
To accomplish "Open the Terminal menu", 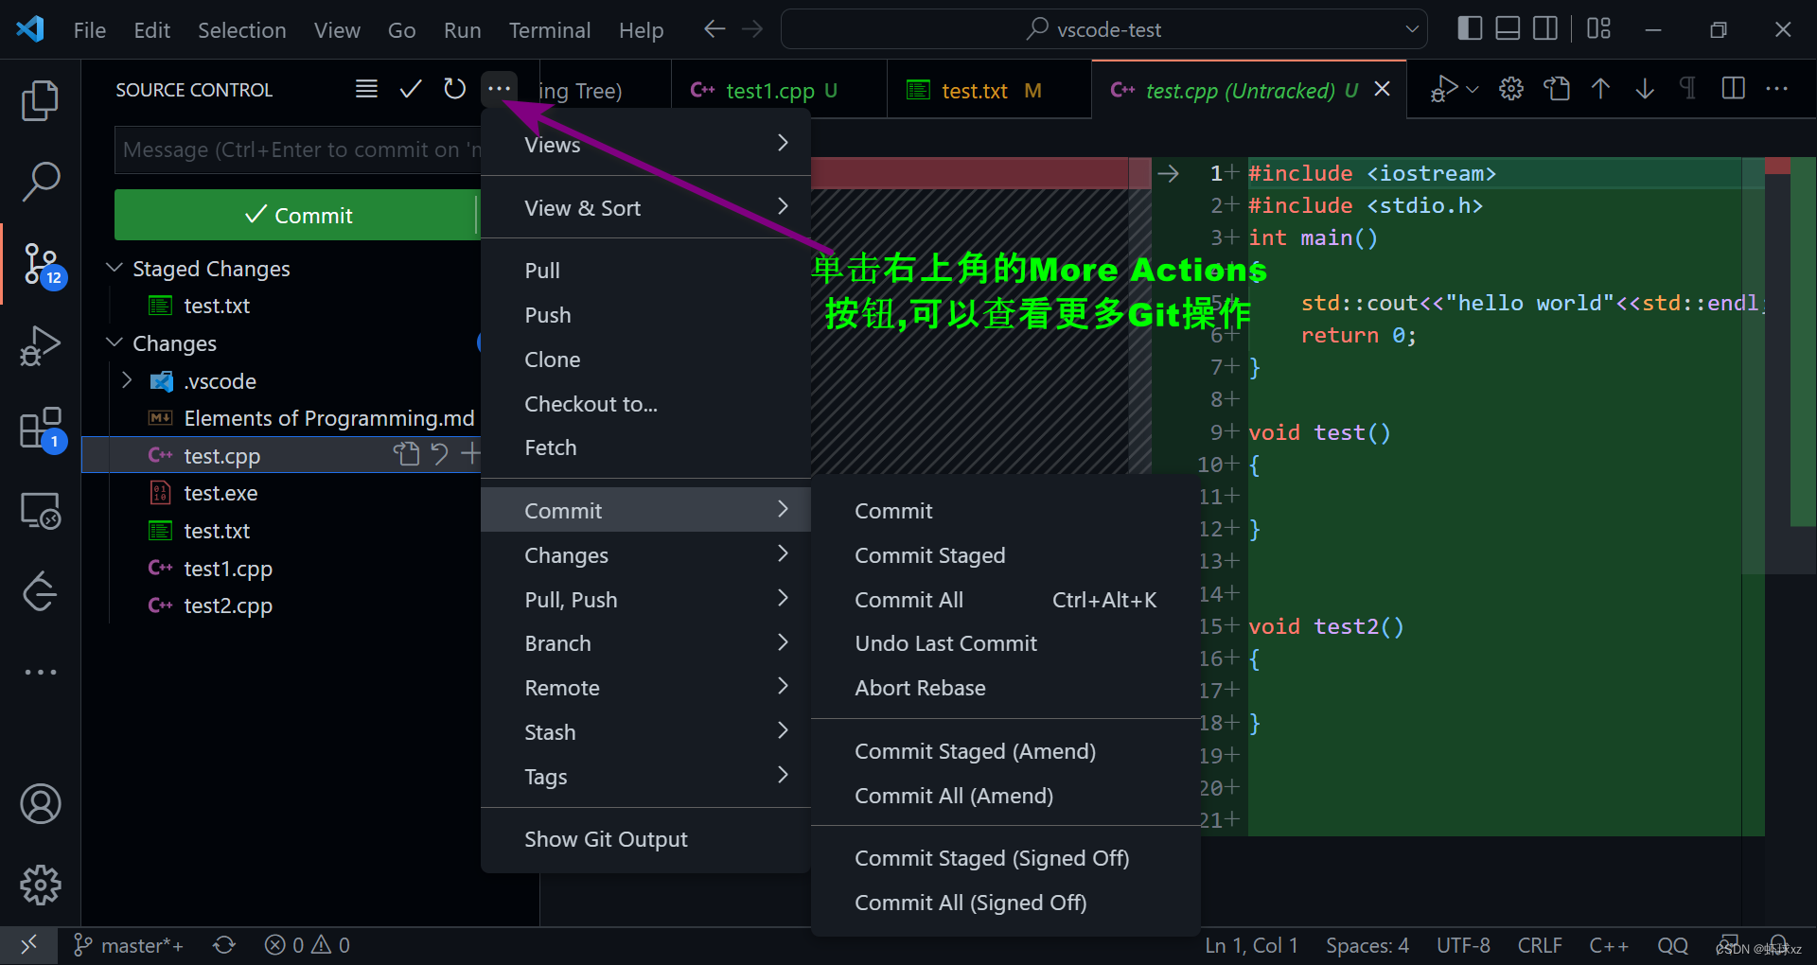I will click(x=550, y=30).
